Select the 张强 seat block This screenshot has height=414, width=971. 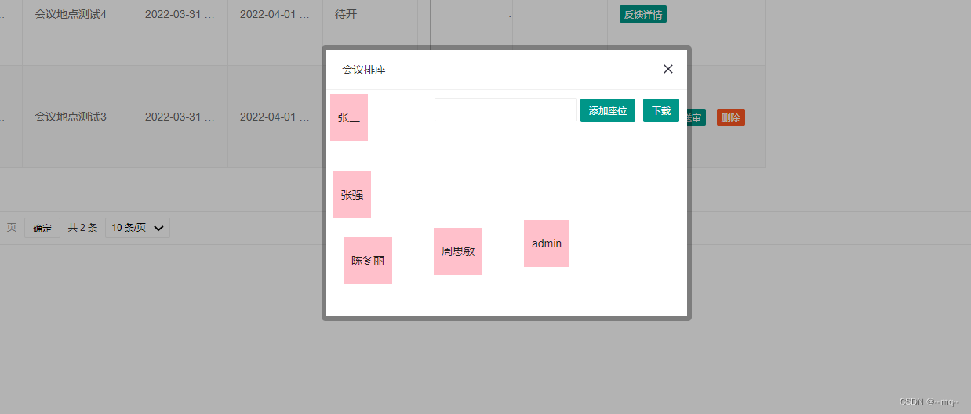pos(352,195)
